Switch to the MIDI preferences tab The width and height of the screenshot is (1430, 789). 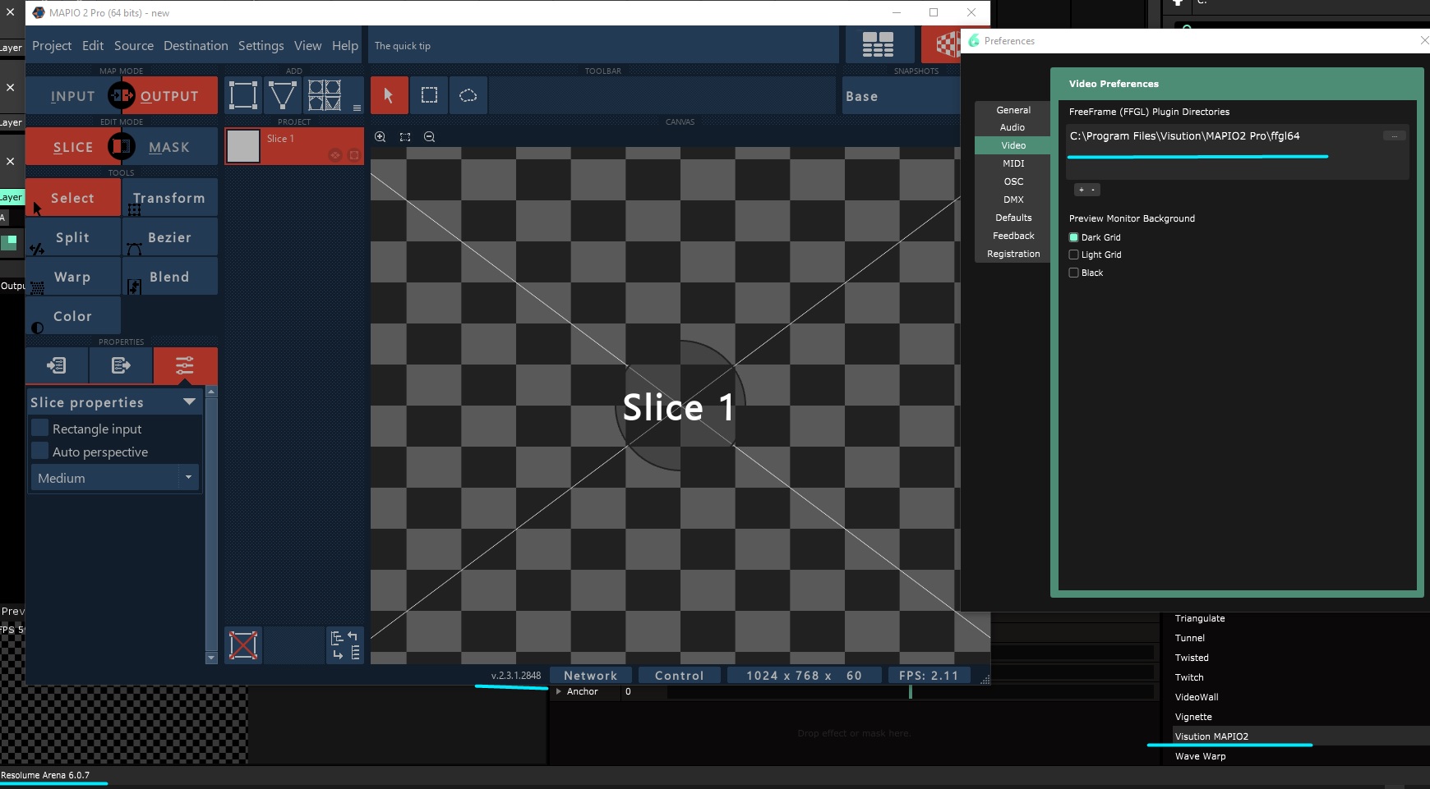click(1013, 163)
